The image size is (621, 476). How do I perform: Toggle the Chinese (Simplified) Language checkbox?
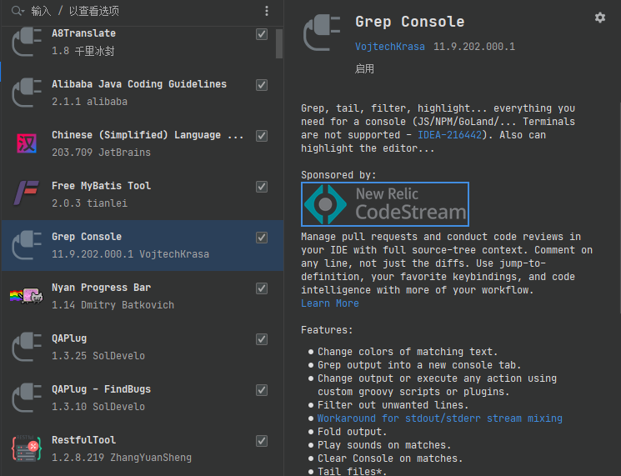262,136
